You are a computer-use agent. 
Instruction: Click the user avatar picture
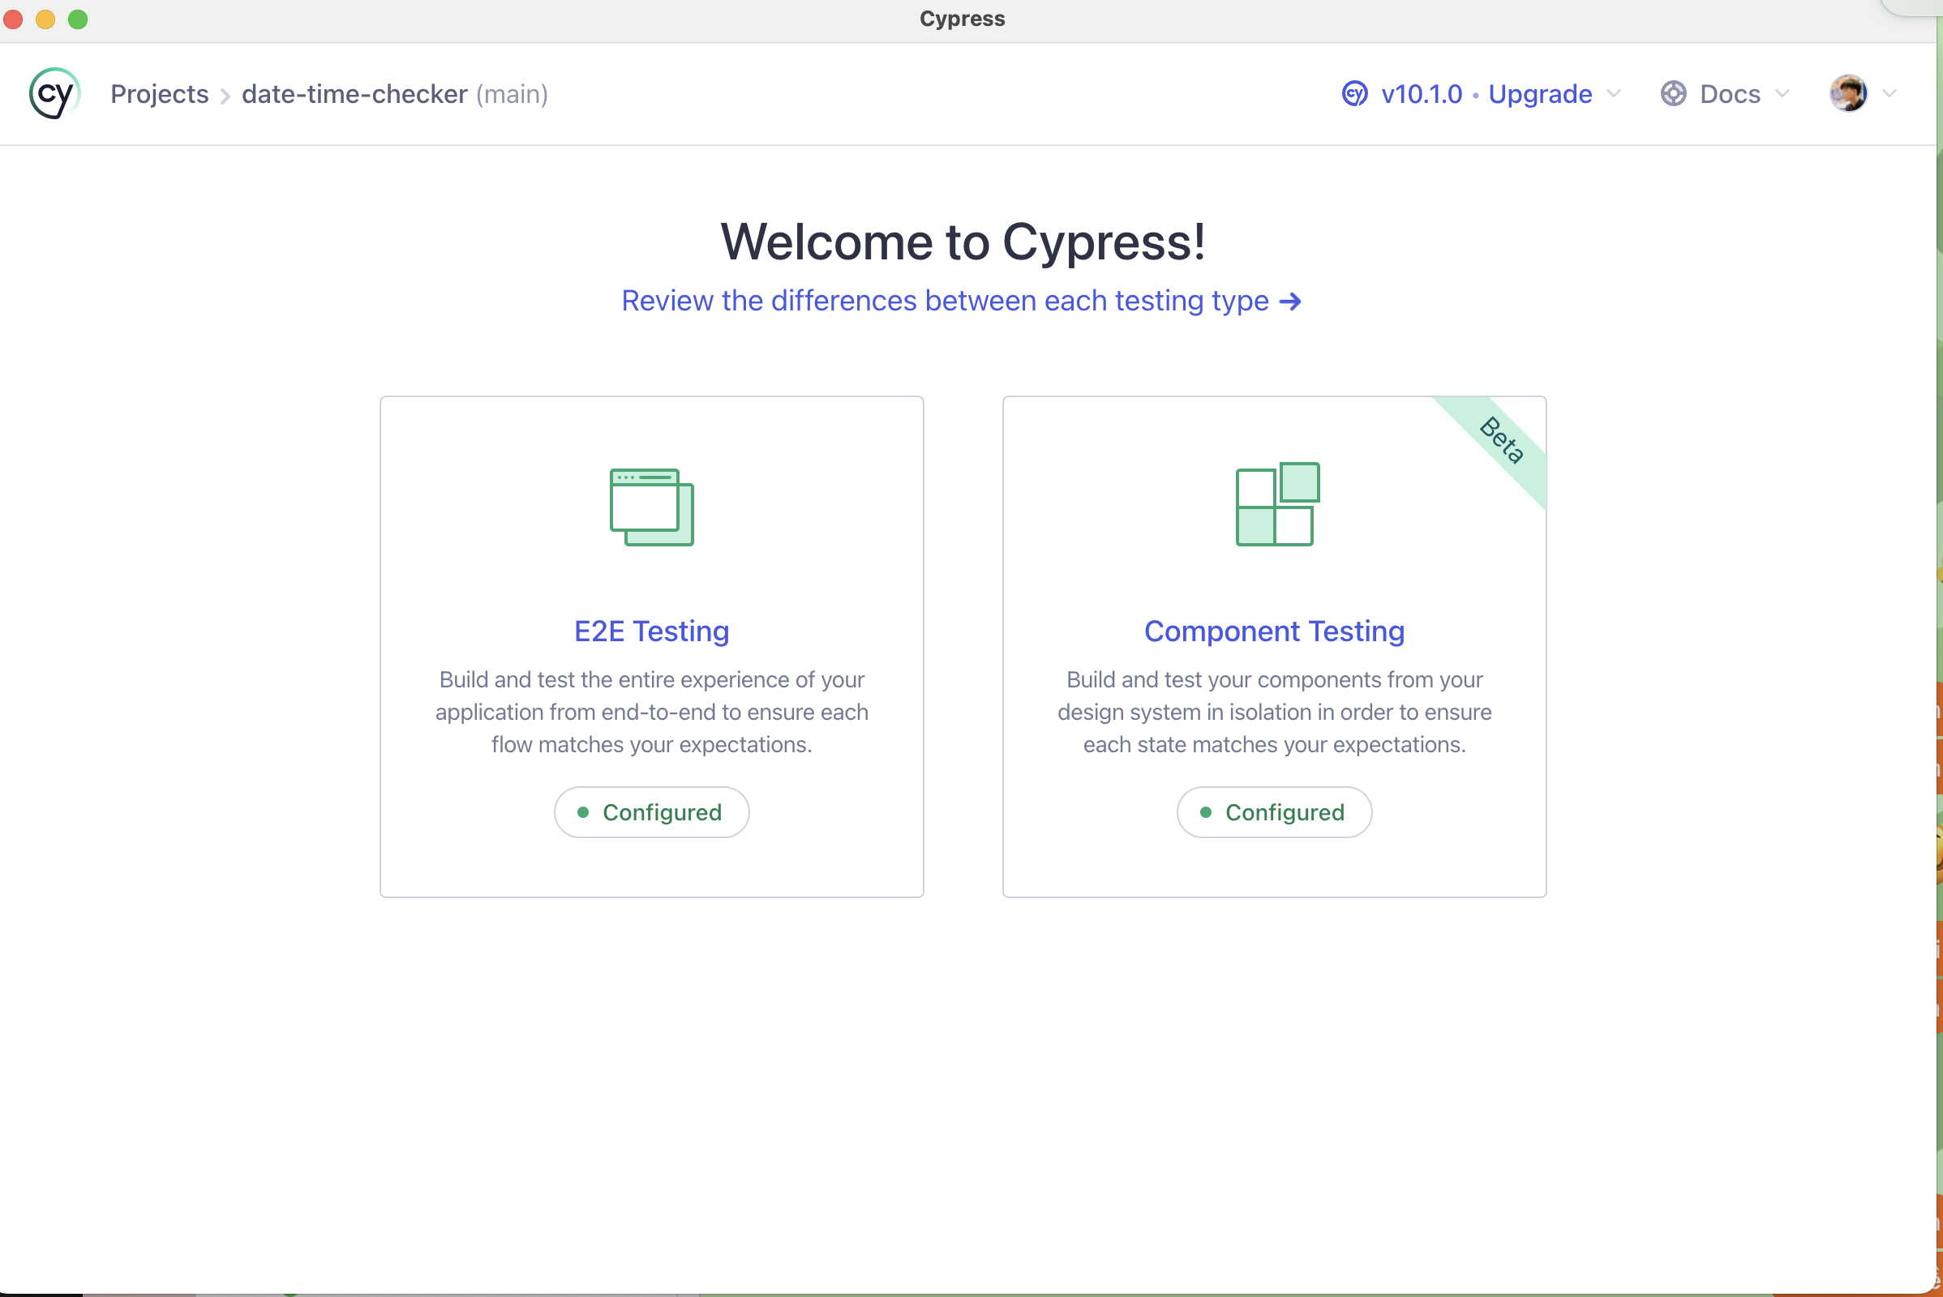pyautogui.click(x=1847, y=93)
